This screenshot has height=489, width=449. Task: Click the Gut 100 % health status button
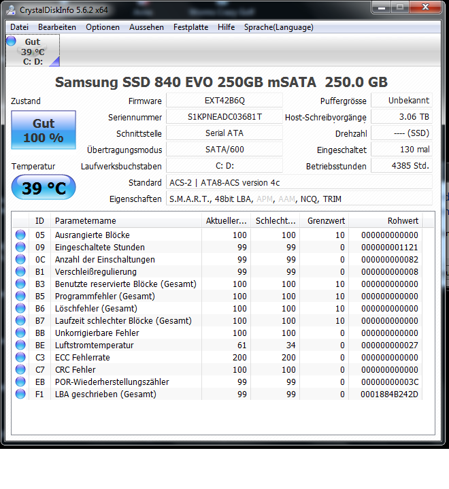(x=44, y=130)
